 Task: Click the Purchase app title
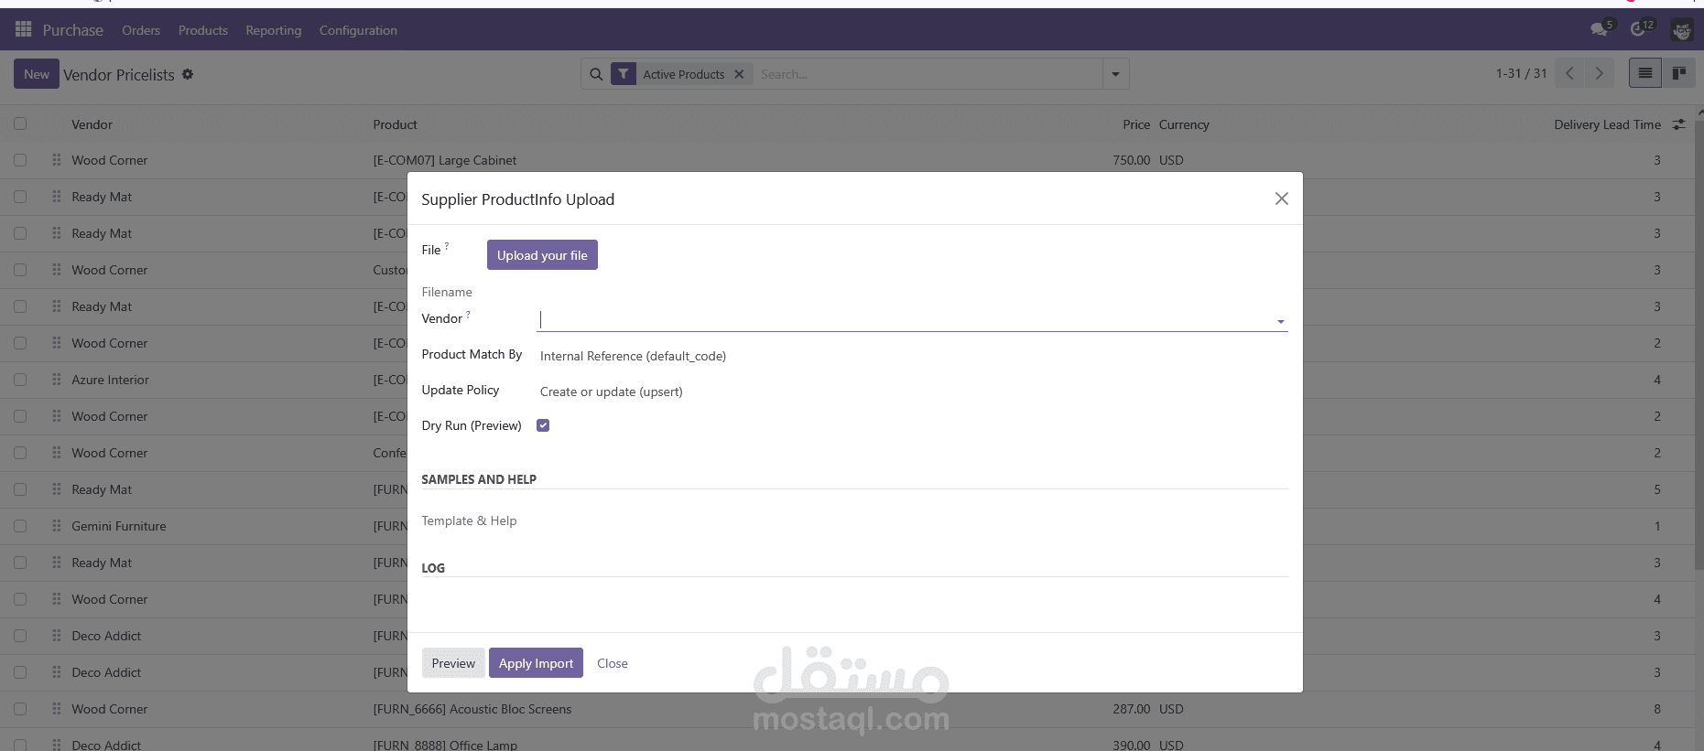[x=73, y=30]
